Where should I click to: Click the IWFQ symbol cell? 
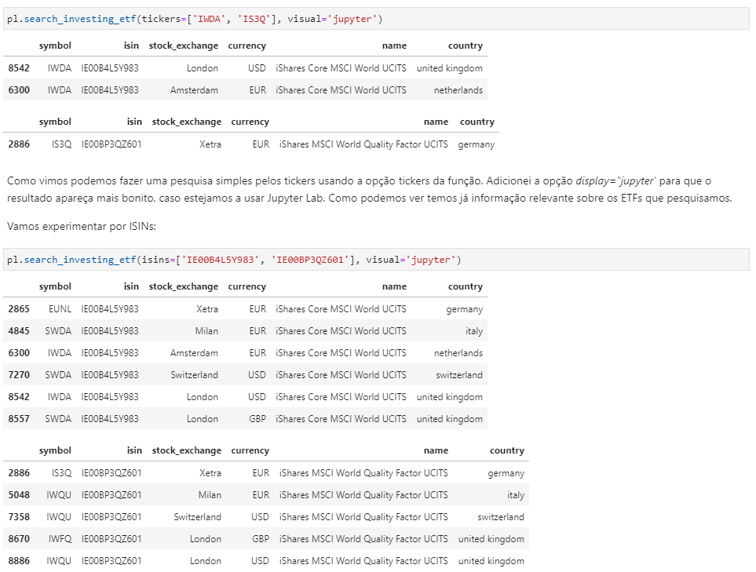59,539
